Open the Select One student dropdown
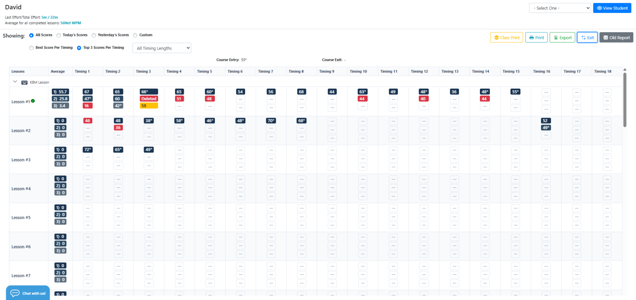 [560, 8]
